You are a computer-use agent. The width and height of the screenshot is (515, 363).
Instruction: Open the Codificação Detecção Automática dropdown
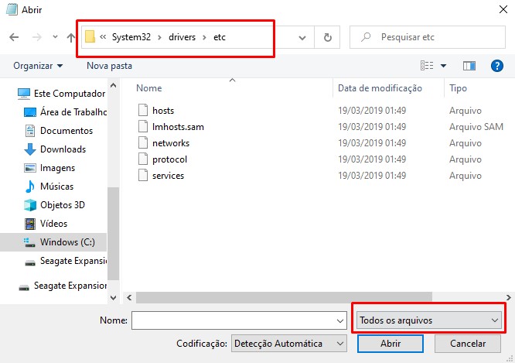pos(289,344)
